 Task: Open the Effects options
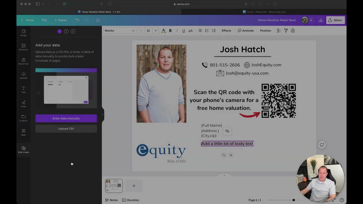pos(226,31)
